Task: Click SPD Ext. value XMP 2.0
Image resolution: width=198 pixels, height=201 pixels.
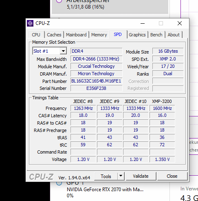Action: click(x=168, y=59)
